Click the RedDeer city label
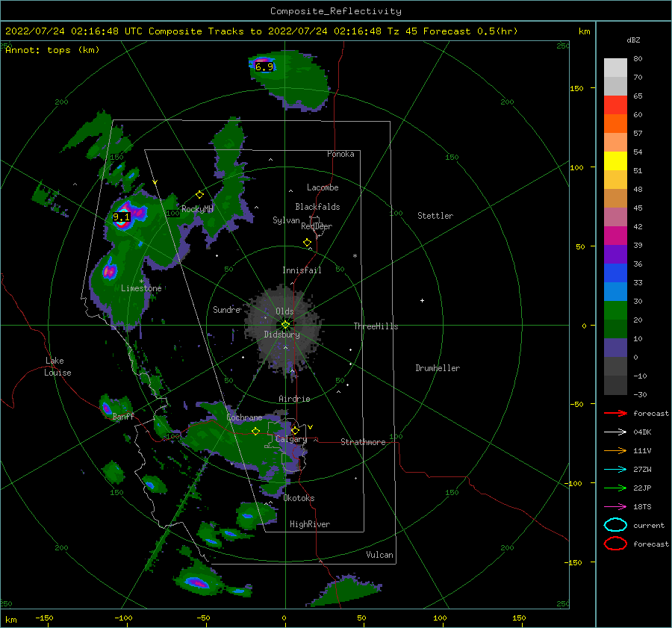 click(317, 226)
